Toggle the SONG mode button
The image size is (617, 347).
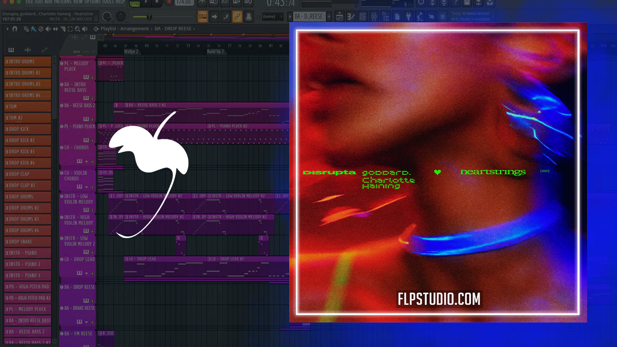coord(135,4)
